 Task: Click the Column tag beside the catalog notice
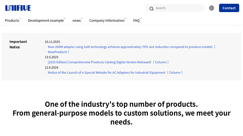pyautogui.click(x=161, y=62)
